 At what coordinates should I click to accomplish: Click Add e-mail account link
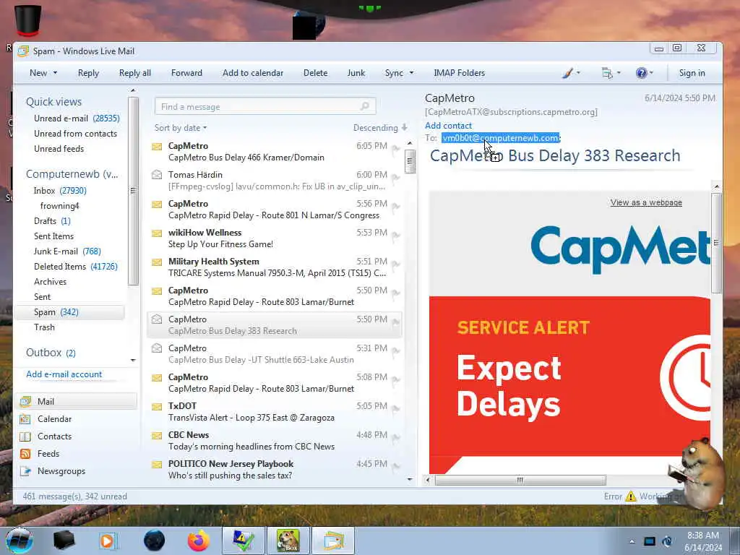(x=64, y=374)
